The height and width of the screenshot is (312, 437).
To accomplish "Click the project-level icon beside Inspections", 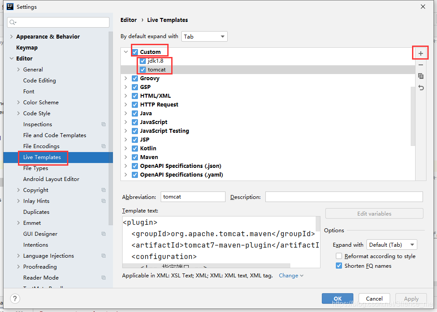I will pyautogui.click(x=103, y=124).
